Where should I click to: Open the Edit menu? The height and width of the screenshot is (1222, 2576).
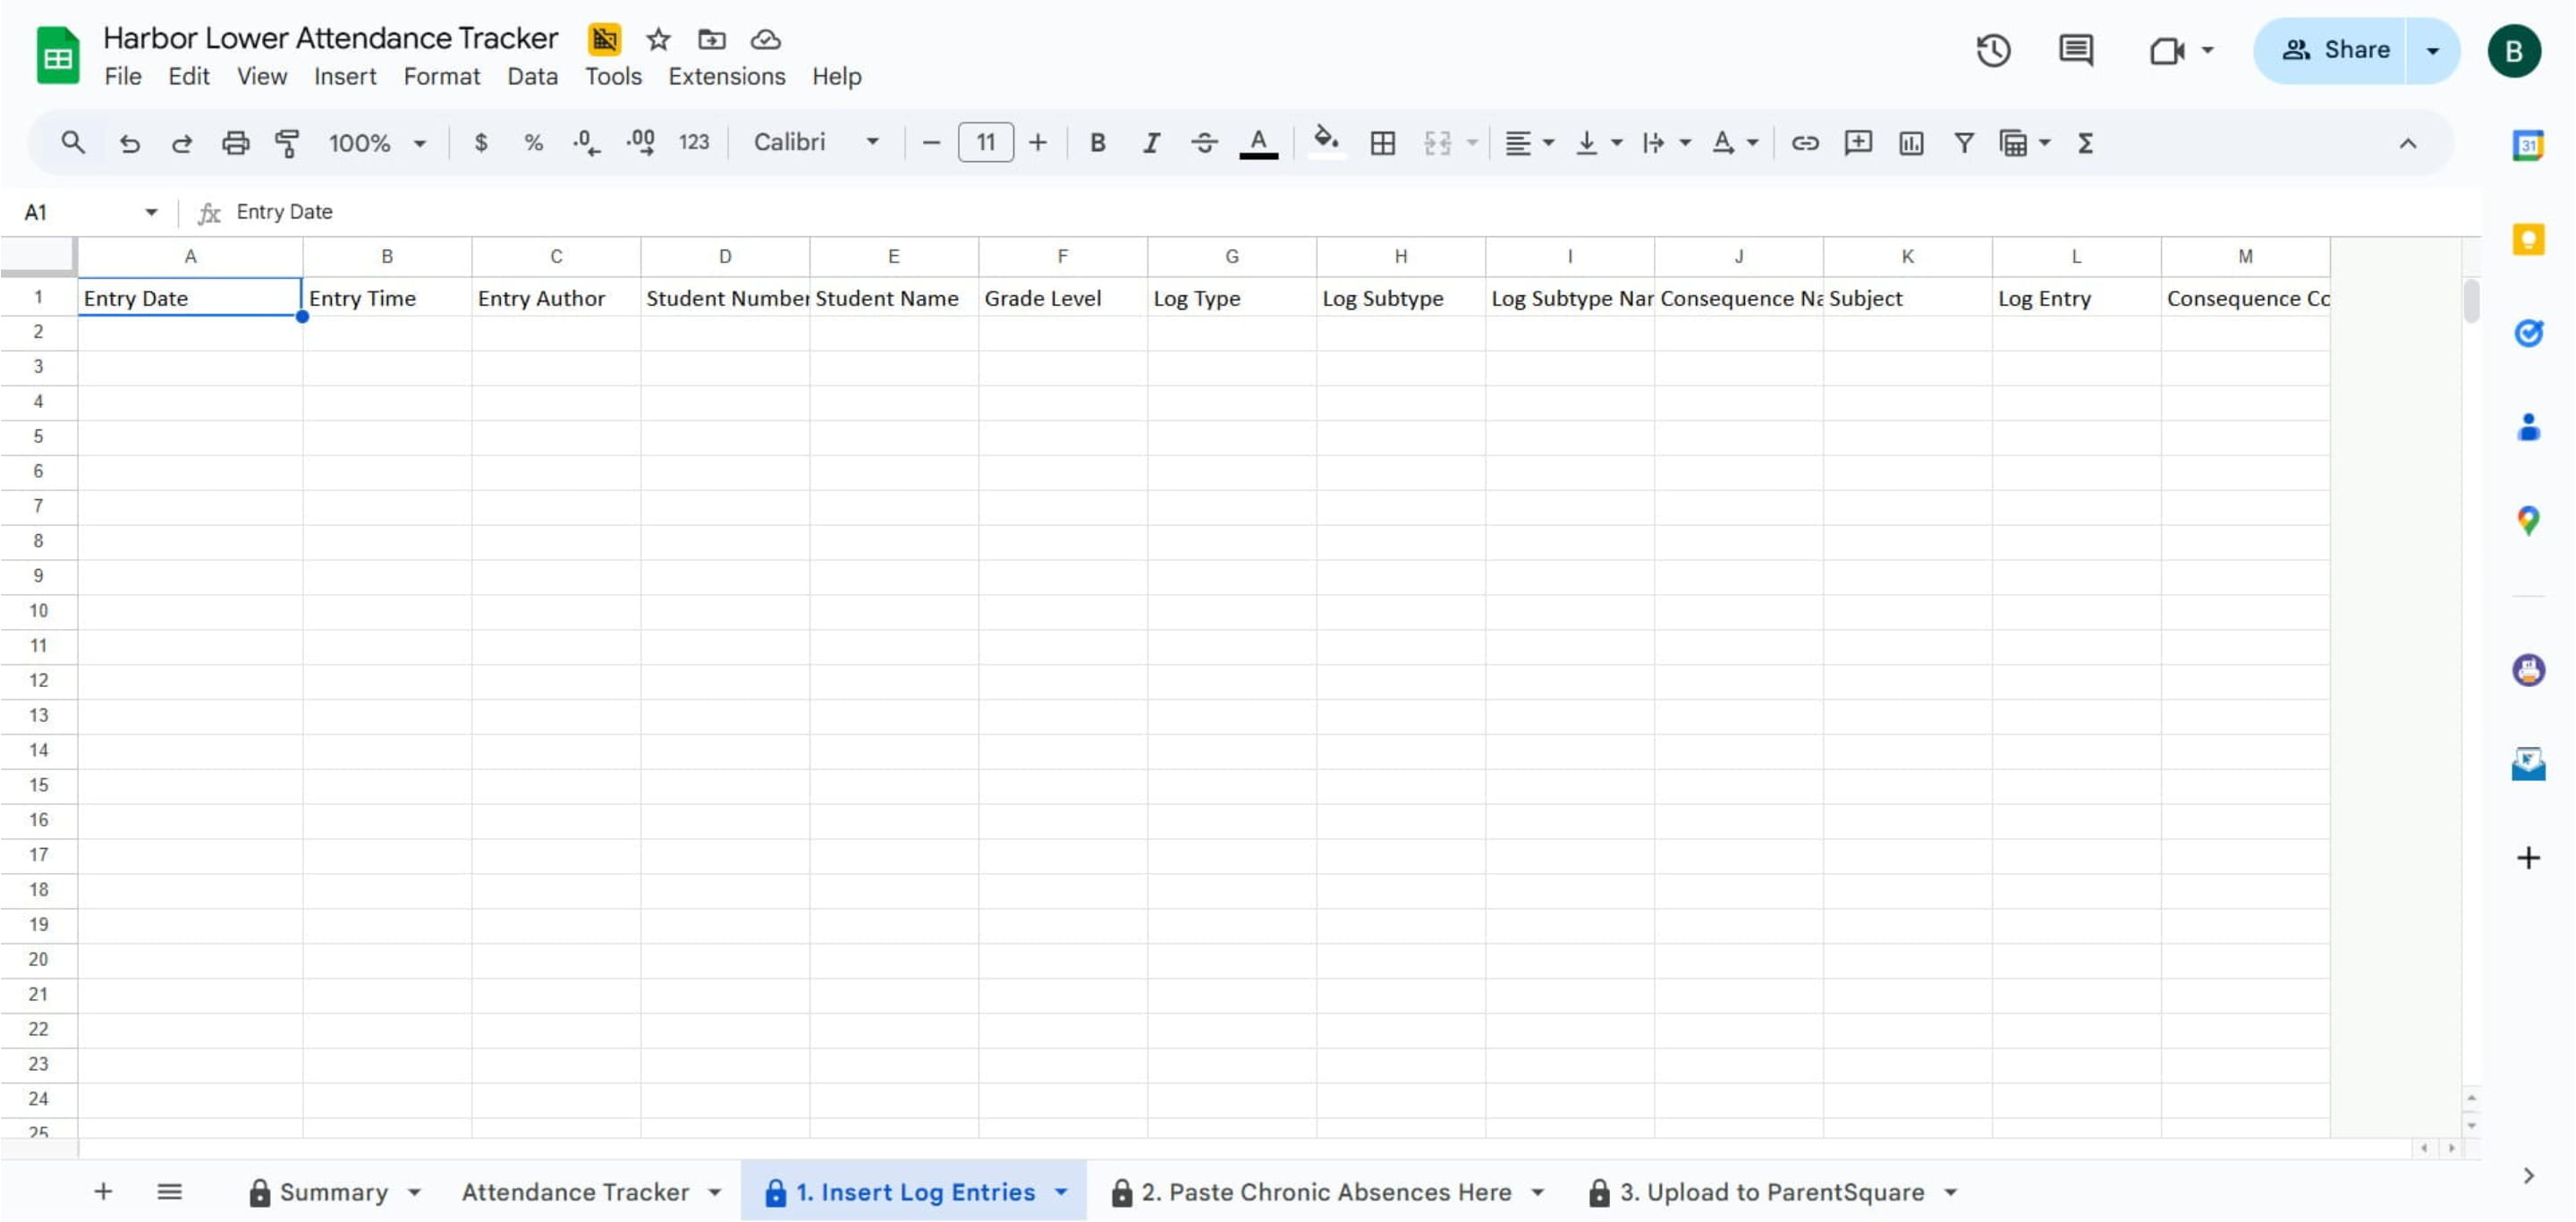click(x=188, y=76)
